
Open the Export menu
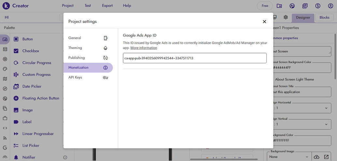point(107,6)
